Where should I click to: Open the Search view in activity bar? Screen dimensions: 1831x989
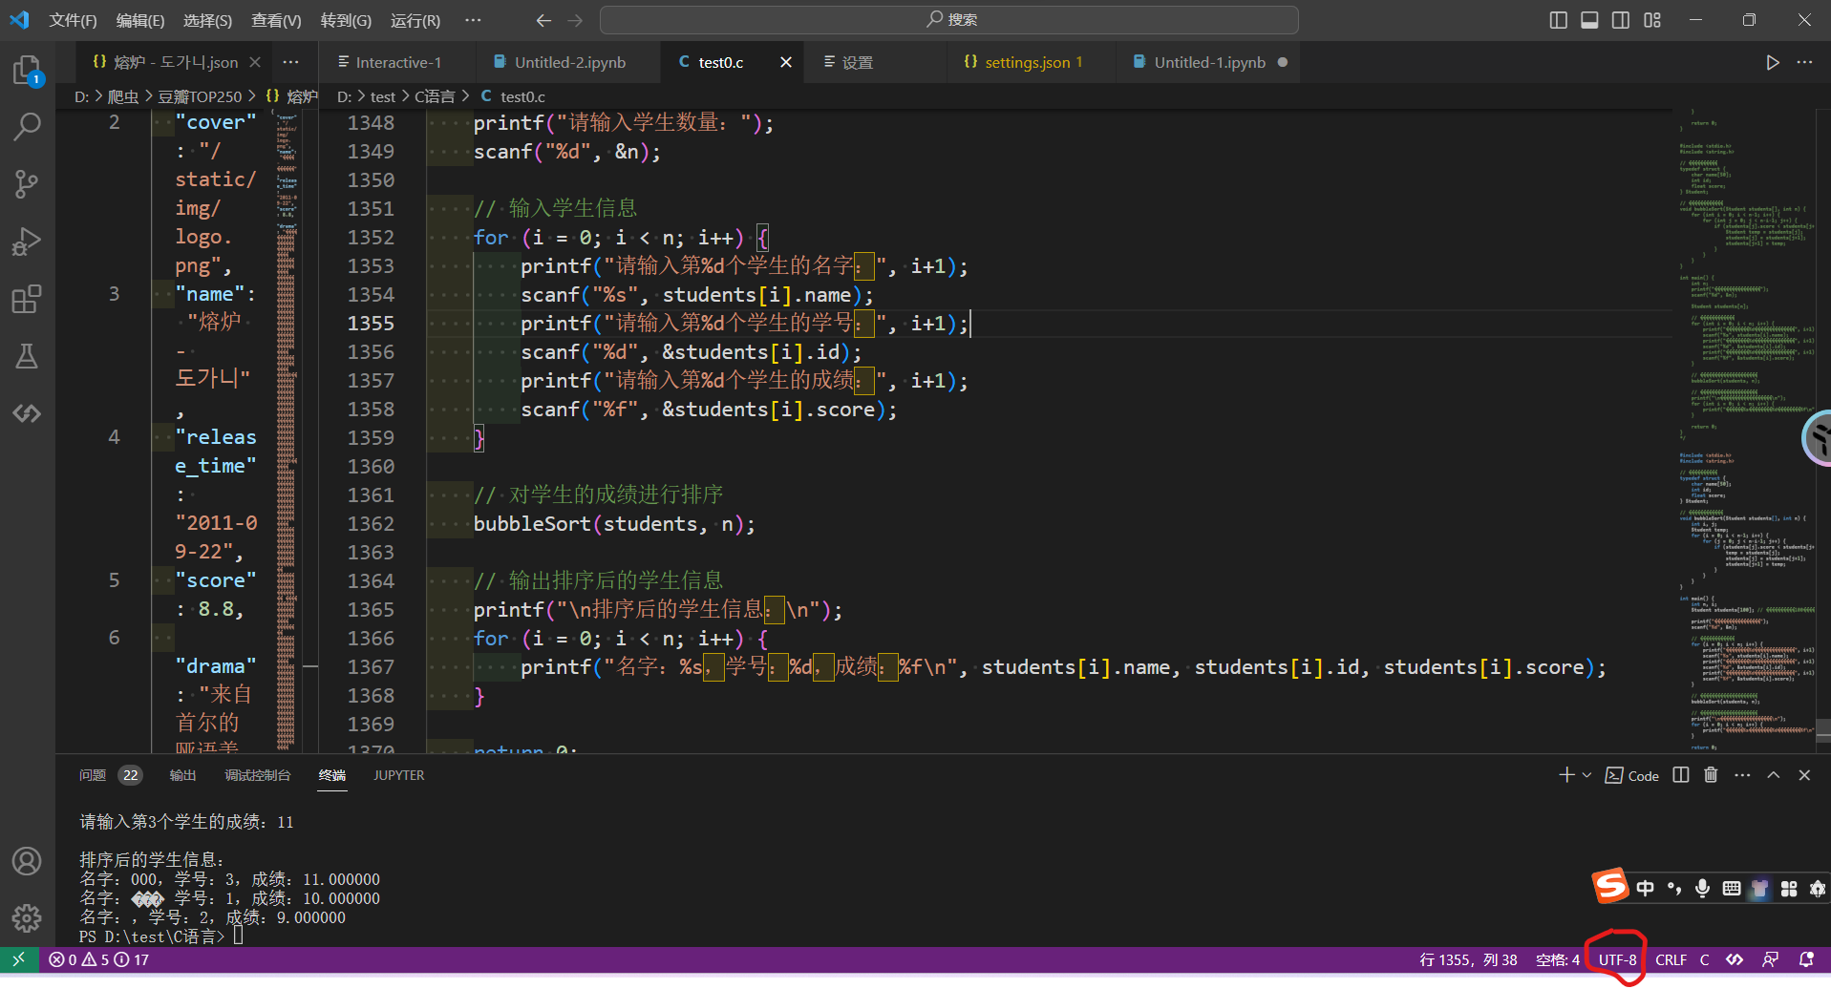(27, 126)
